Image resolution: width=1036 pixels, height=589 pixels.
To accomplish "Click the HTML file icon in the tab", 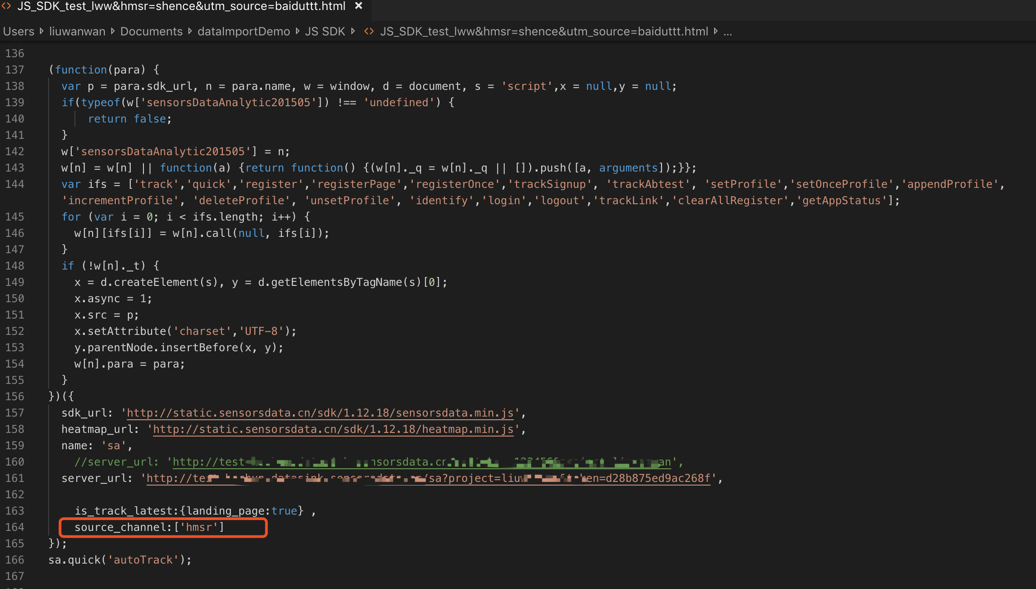I will [x=6, y=6].
